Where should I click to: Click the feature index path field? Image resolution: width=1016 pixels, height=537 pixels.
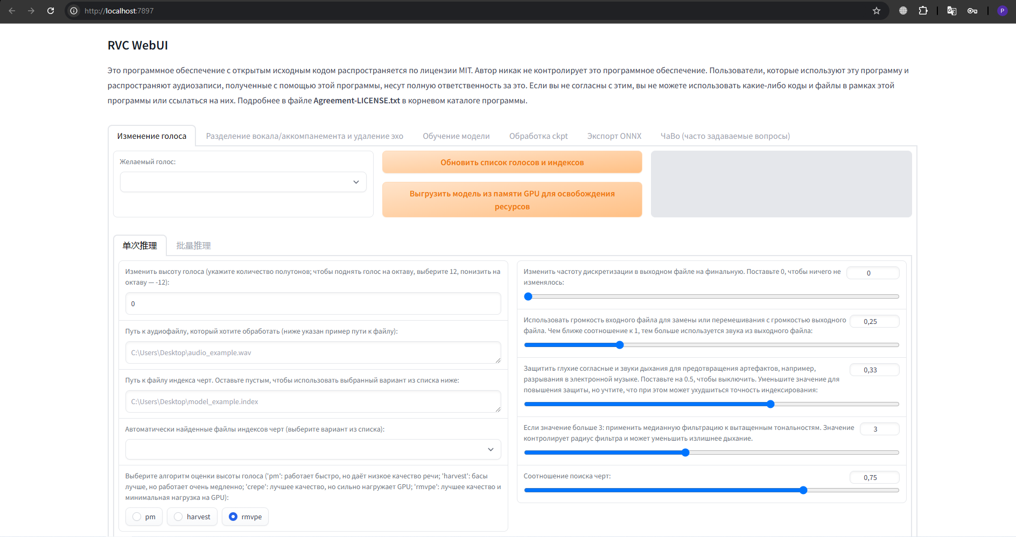tap(313, 401)
